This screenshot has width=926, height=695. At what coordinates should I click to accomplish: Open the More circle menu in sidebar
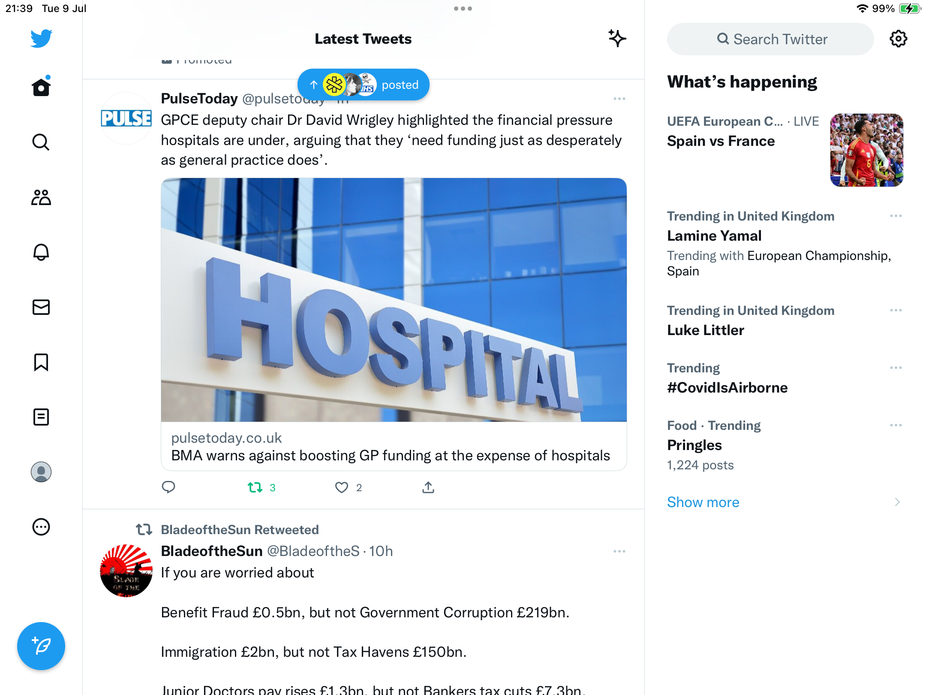tap(41, 527)
